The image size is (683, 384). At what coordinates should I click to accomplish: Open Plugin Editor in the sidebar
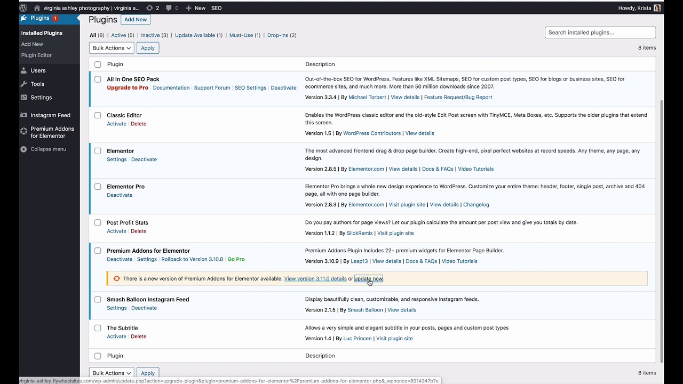[x=36, y=55]
